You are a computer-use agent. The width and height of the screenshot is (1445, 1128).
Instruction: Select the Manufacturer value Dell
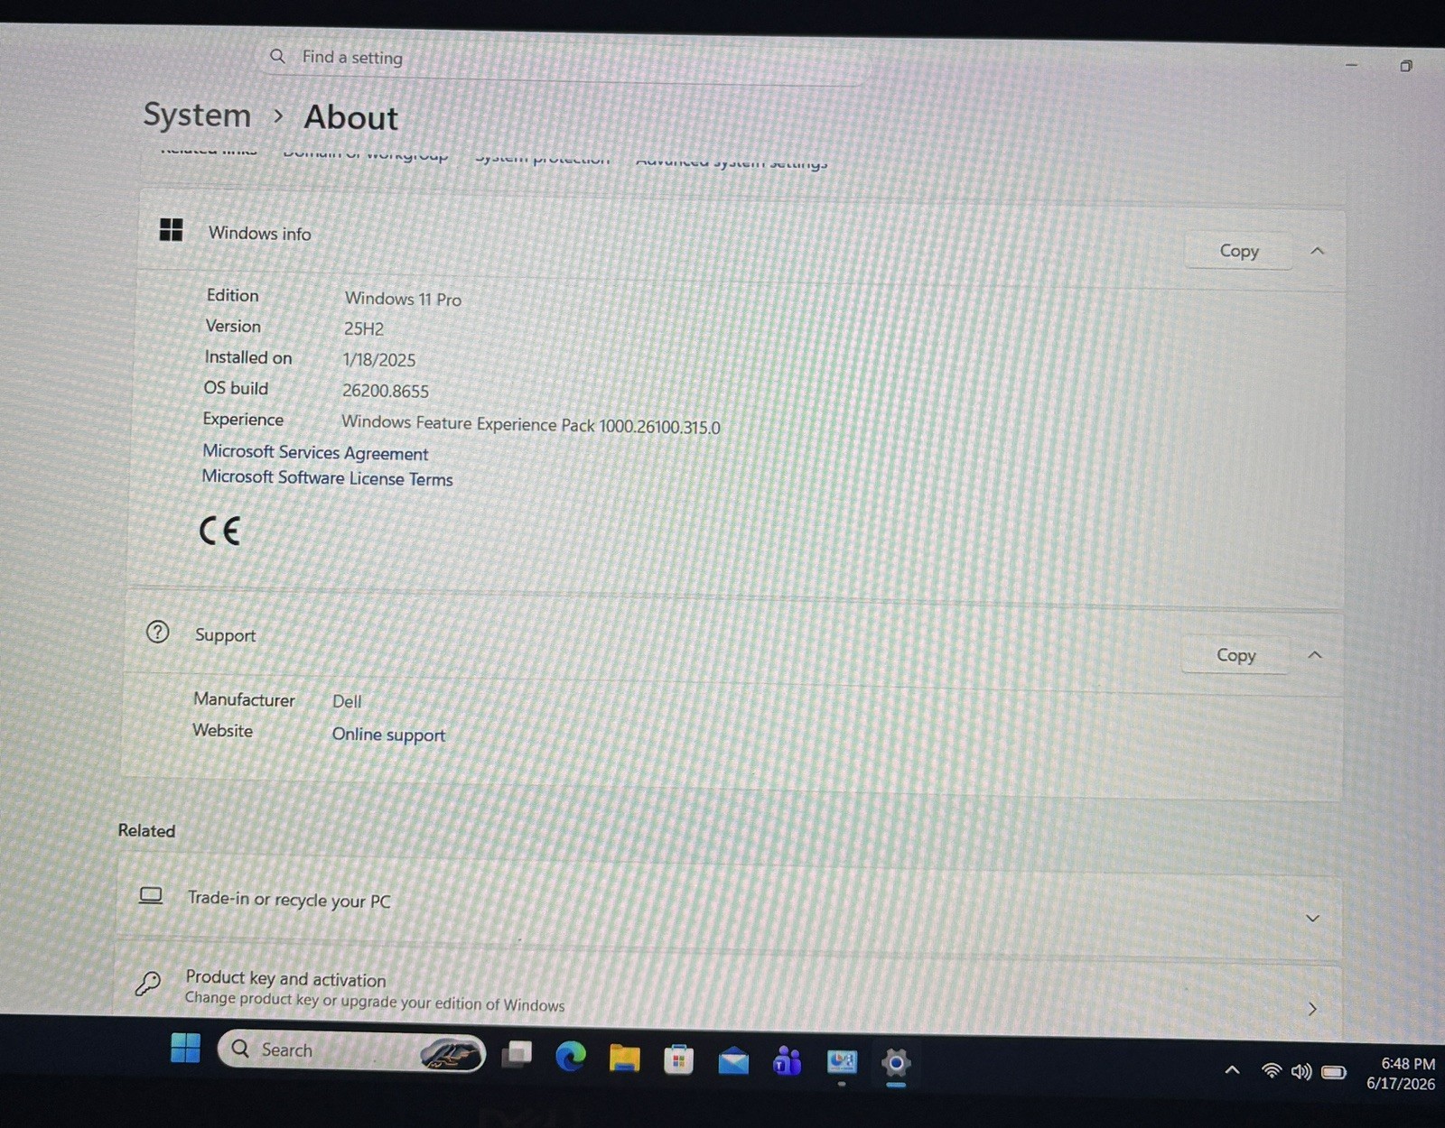347,701
